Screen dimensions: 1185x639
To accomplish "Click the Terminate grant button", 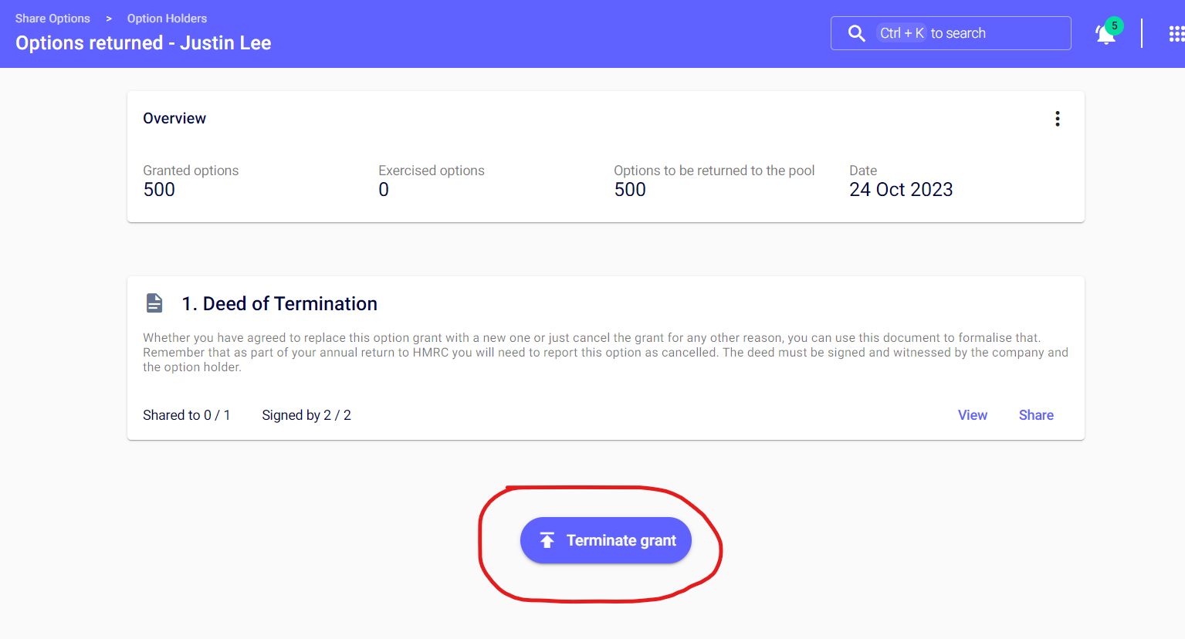I will 606,540.
